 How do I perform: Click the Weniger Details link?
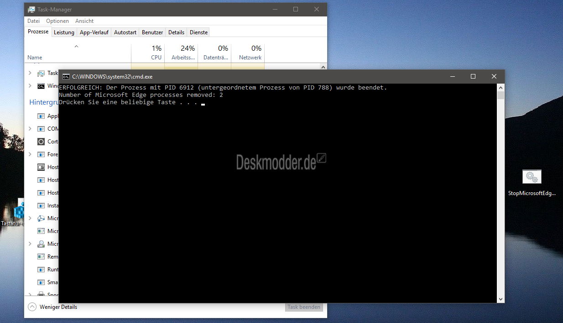[x=58, y=307]
